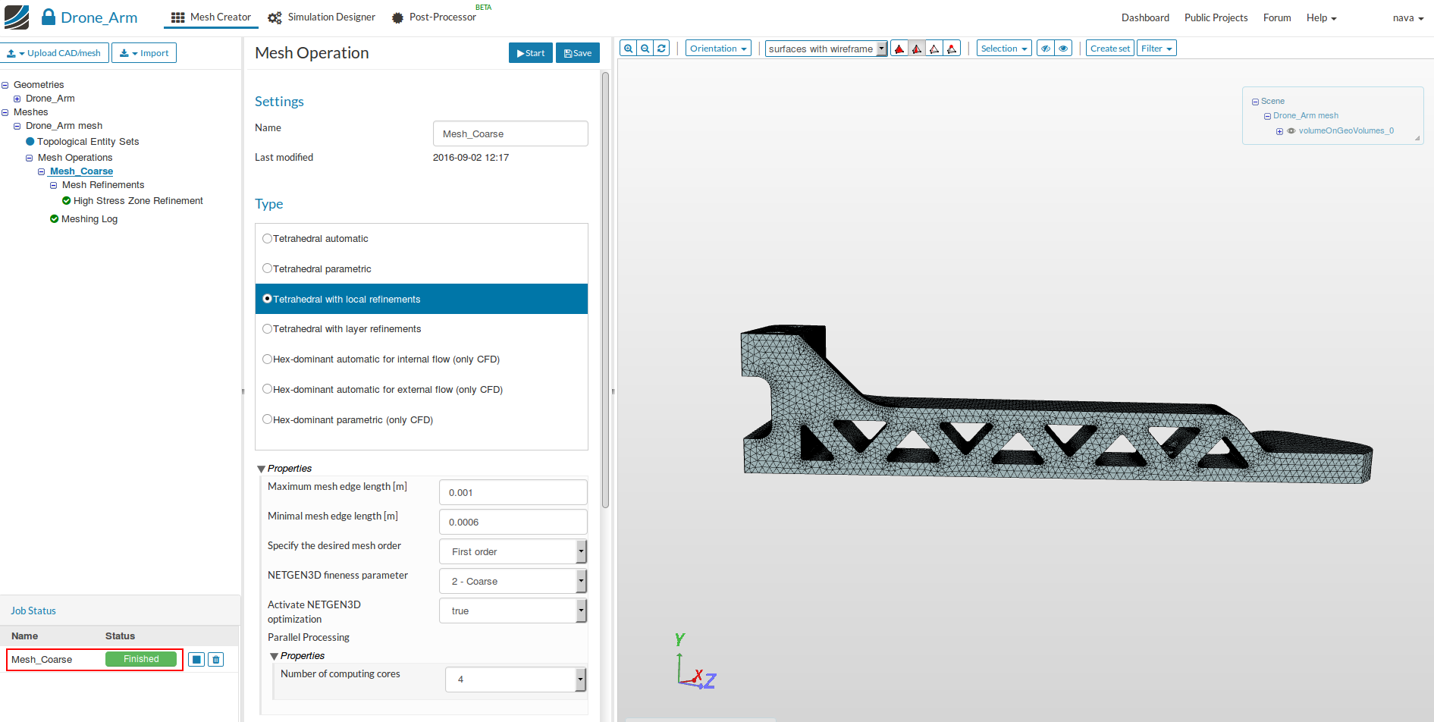Open the Orientation dropdown
Viewport: 1434px width, 722px height.
718,49
